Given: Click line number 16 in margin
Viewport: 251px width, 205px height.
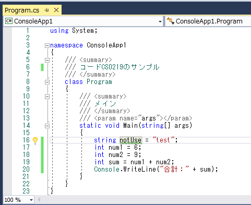Looking at the screenshot, I should pos(26,140).
